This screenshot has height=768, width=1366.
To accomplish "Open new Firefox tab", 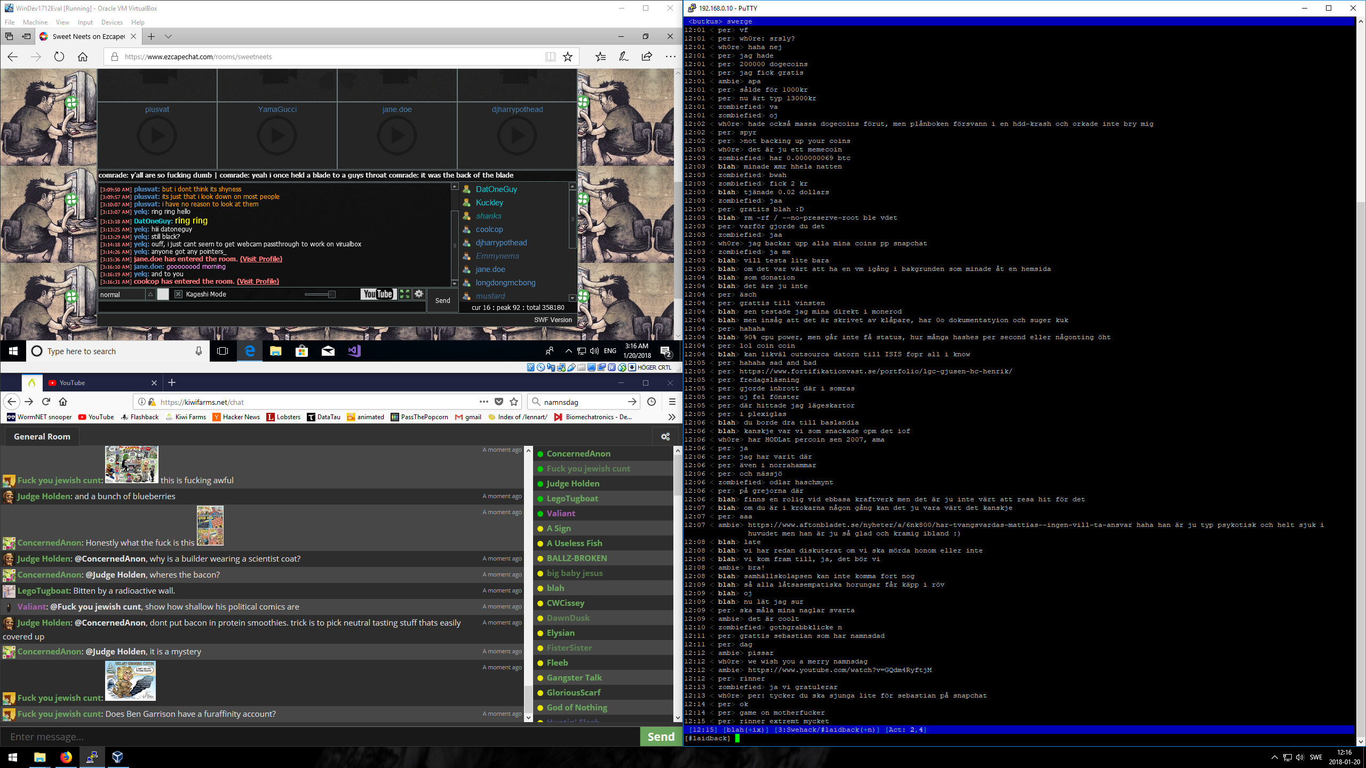I will 172,382.
